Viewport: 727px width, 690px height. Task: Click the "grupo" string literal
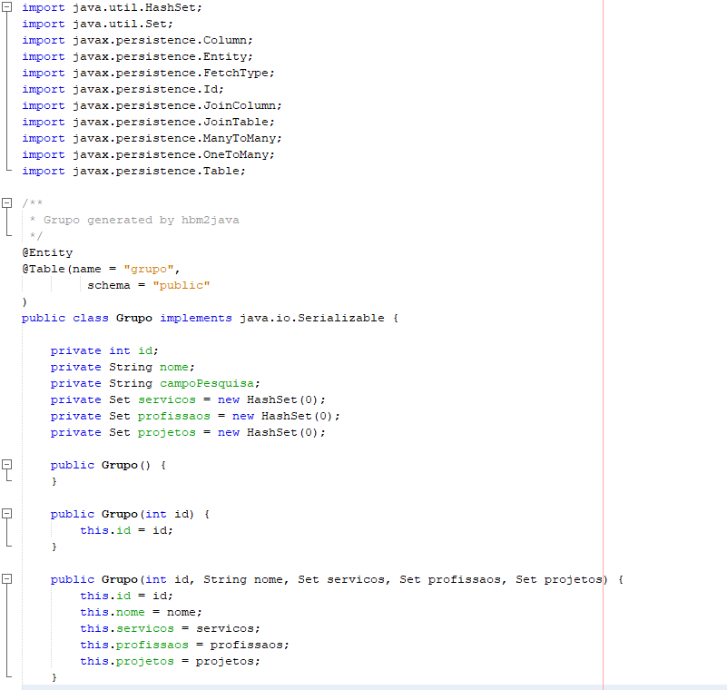(148, 269)
